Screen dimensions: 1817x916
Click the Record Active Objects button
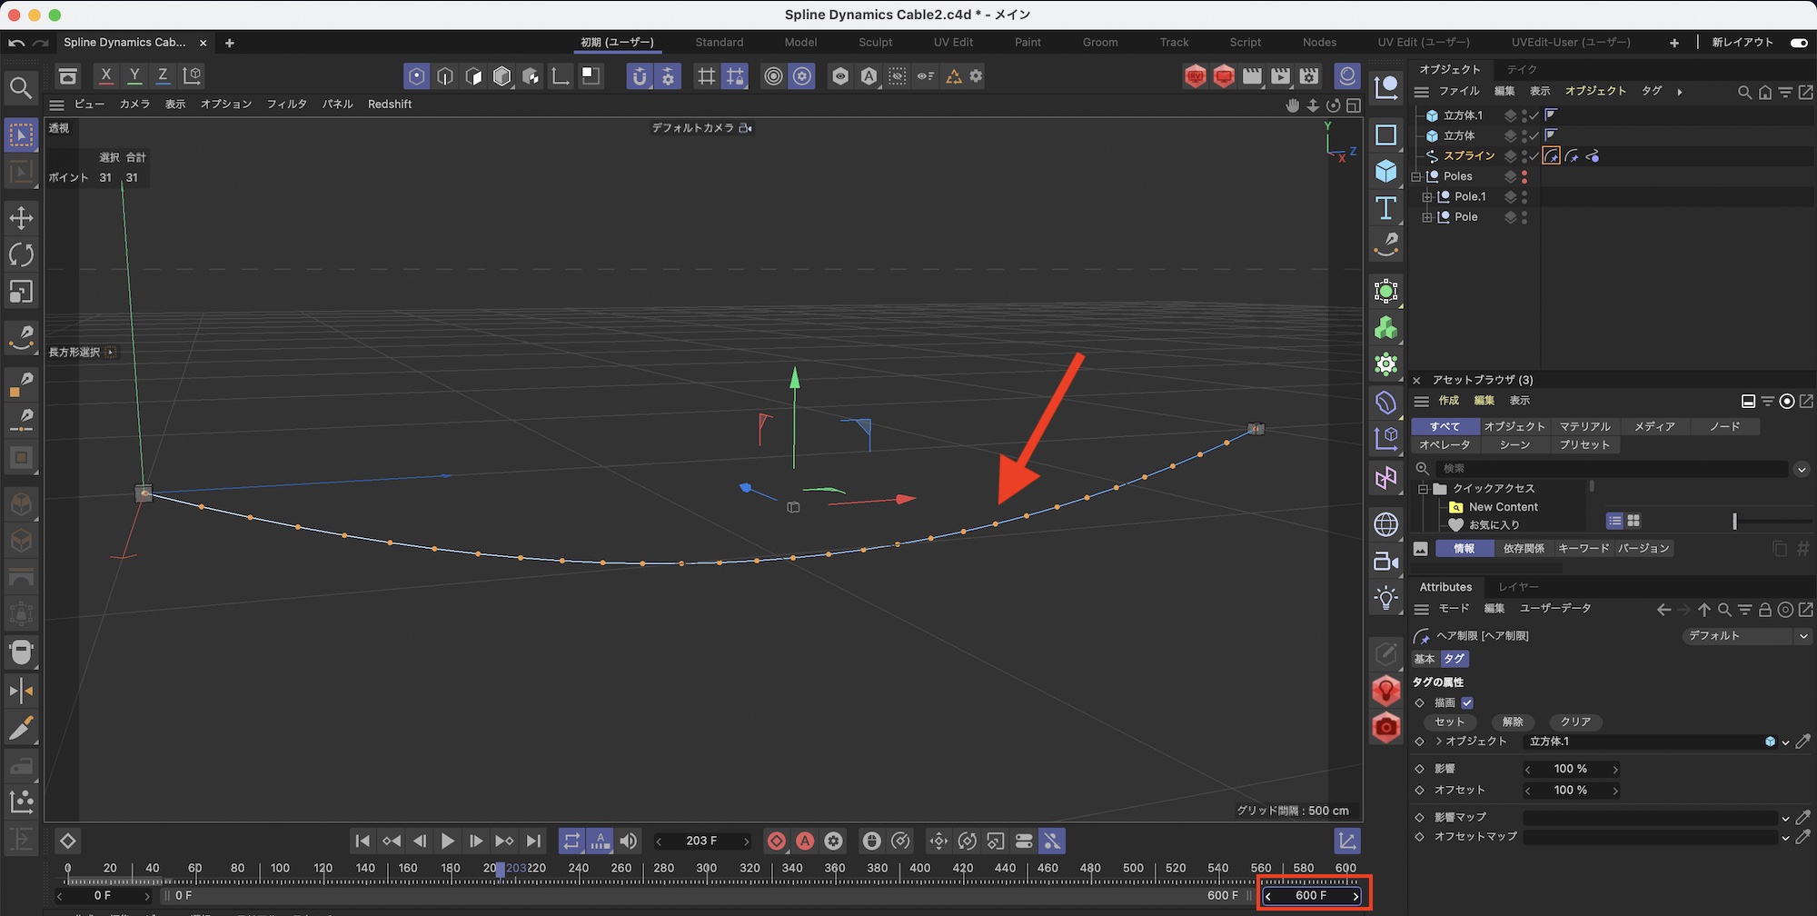[x=776, y=841]
